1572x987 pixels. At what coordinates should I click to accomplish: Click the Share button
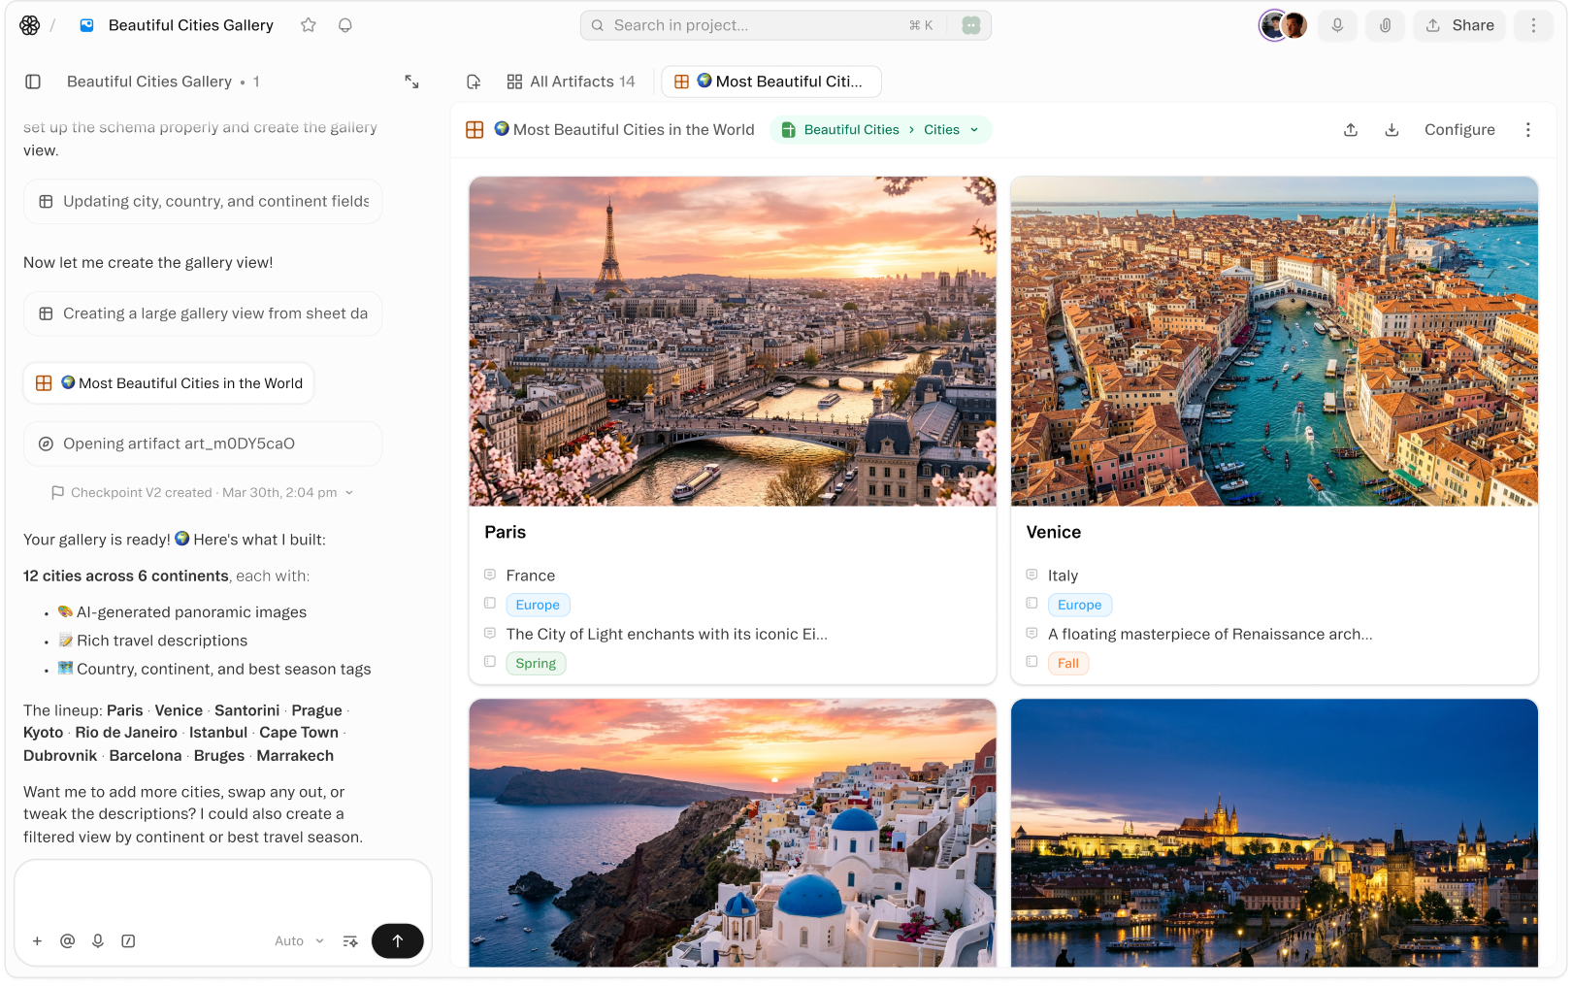1459,26
